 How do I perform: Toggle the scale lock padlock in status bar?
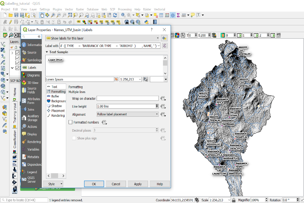click(x=234, y=200)
